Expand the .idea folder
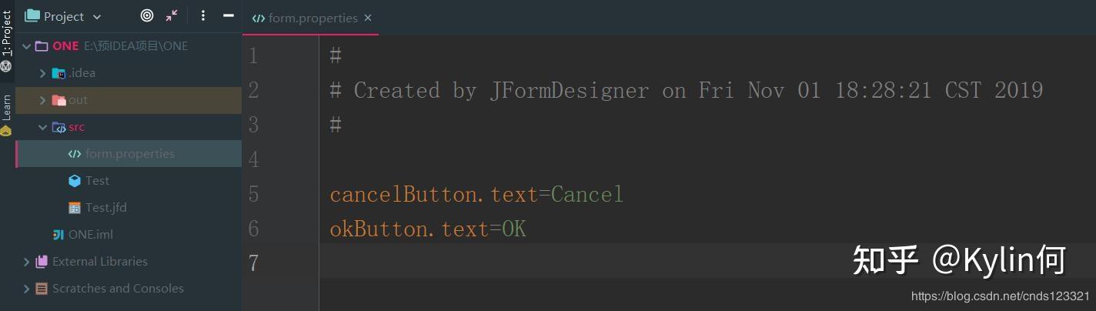1096x311 pixels. 43,73
